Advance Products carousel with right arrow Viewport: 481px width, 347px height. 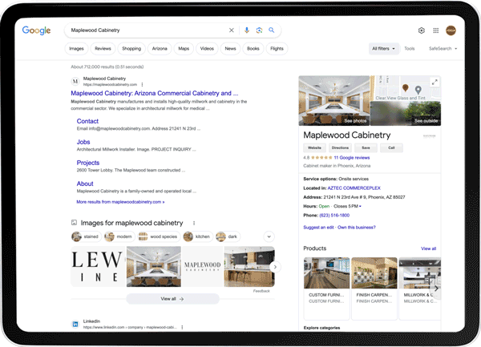coord(436,288)
